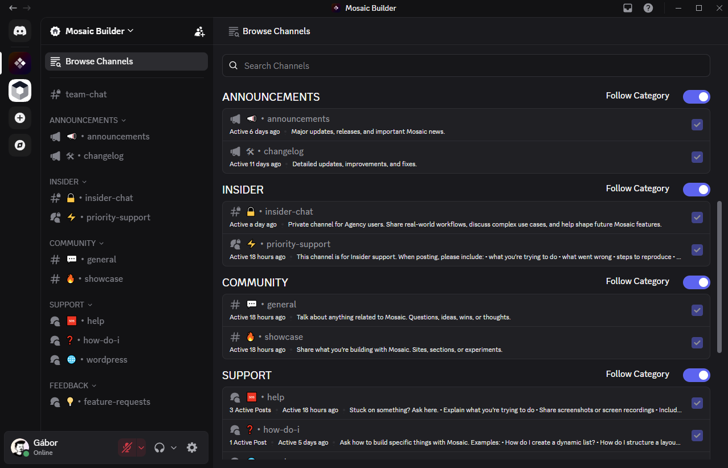Open the showcase channel from the list
Image resolution: width=728 pixels, height=468 pixels.
(x=283, y=337)
